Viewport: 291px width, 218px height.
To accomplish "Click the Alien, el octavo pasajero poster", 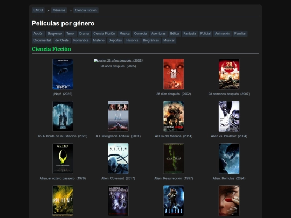I will (x=63, y=158).
